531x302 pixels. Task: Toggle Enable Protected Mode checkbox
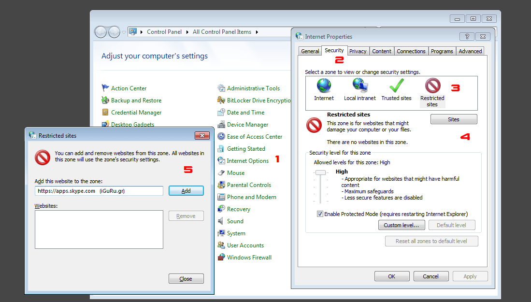click(320, 214)
